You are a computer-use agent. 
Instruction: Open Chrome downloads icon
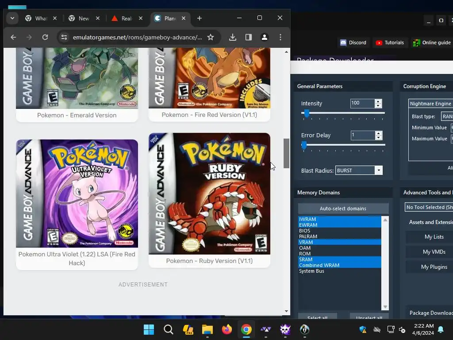coord(233,37)
